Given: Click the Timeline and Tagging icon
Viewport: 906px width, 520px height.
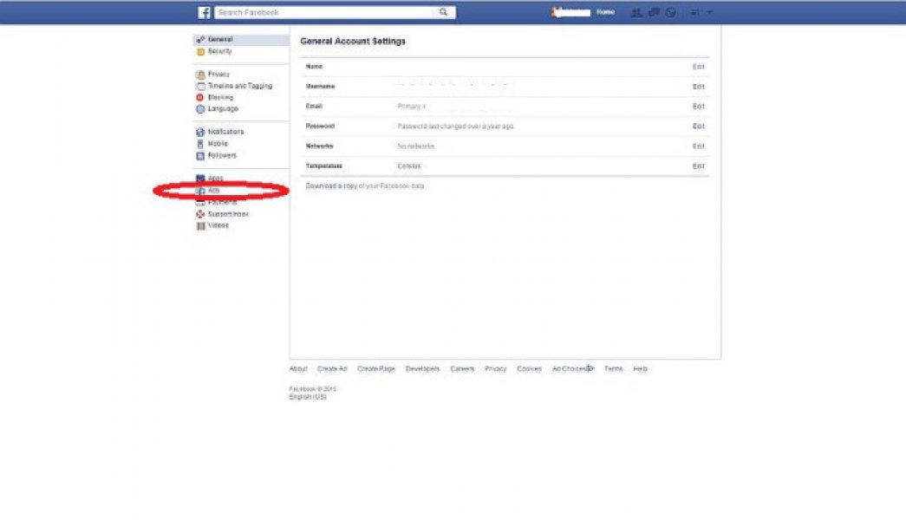Looking at the screenshot, I should tap(200, 86).
